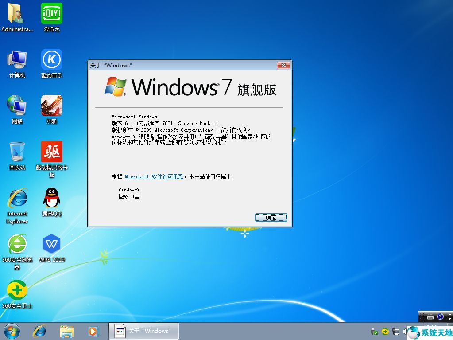The width and height of the screenshot is (453, 340).
Task: Open Windows Explorer from the taskbar
Action: (67, 331)
